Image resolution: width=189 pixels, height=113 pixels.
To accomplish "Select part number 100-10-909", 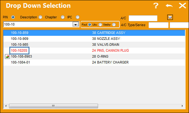I will (20, 39).
